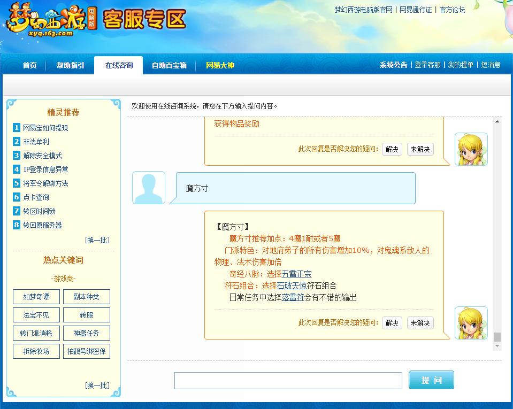The image size is (513, 409).
Task: Click the lower fairy mascot avatar
Action: point(471,323)
